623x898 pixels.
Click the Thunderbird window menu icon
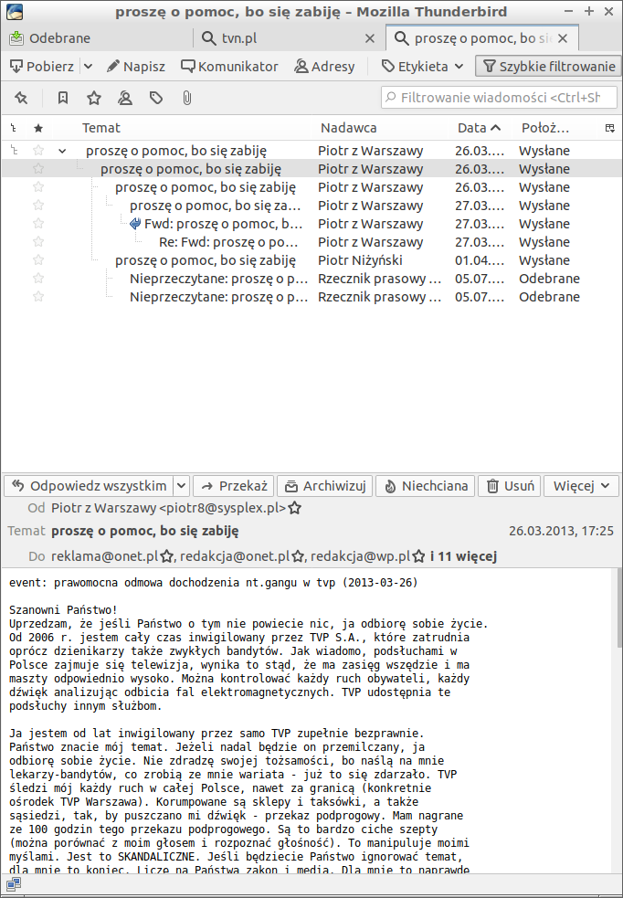pos(14,12)
